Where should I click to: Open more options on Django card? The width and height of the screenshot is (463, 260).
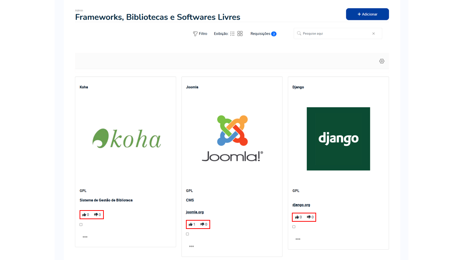298,239
